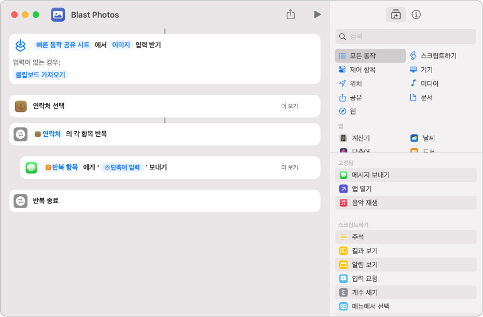The width and height of the screenshot is (483, 317).
Task: Click the repeat icon in 각 항목 반복
Action: [x=21, y=134]
